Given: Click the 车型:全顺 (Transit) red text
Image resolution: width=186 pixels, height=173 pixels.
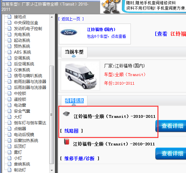Looking at the screenshot, I should (125, 74).
